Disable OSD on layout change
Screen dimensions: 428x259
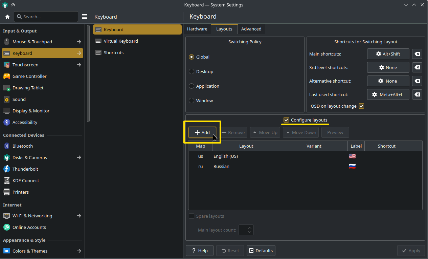coord(361,106)
